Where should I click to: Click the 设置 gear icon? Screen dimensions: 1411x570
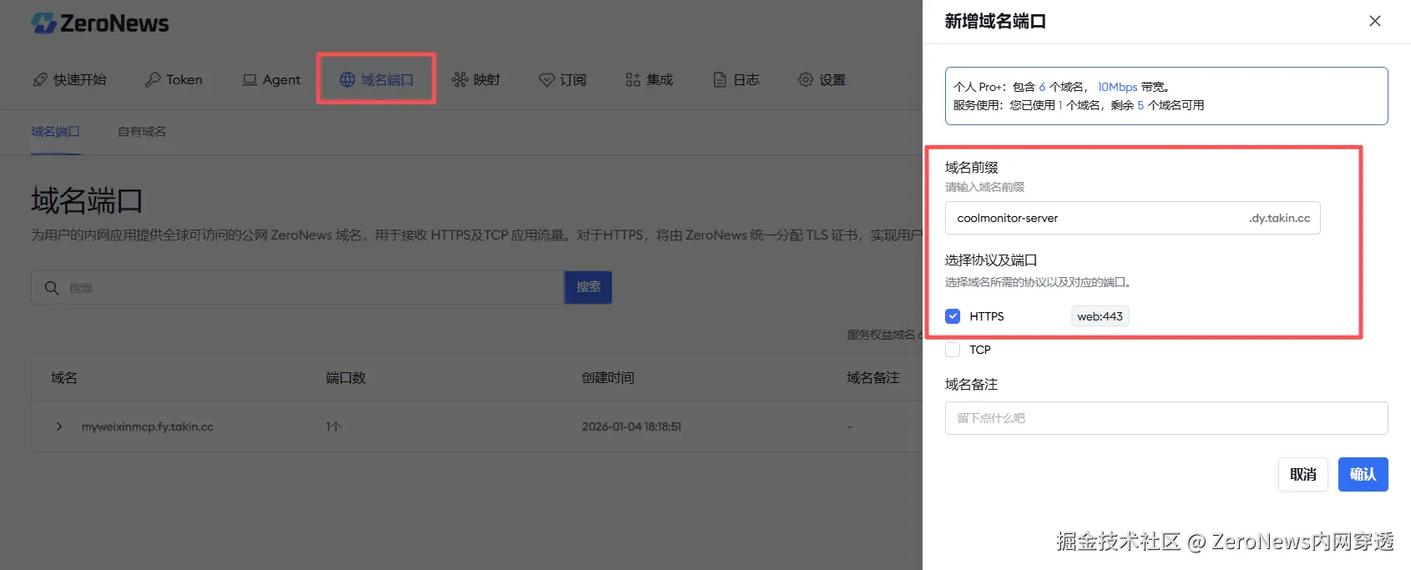tap(806, 79)
